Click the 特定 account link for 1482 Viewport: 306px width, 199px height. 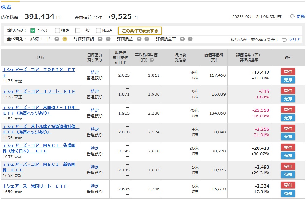[95, 110]
